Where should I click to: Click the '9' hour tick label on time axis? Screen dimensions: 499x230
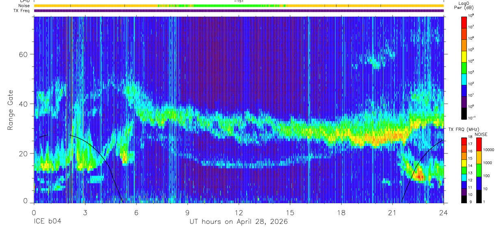coord(188,212)
